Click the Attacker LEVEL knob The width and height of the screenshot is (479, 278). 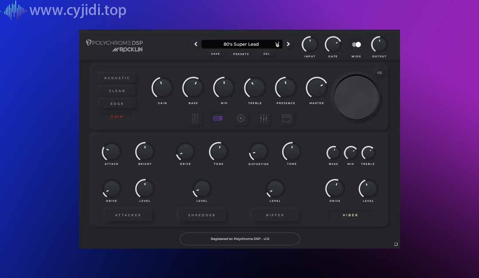(x=145, y=189)
